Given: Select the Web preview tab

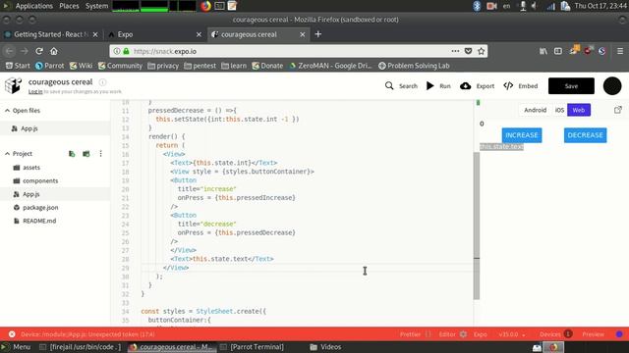Looking at the screenshot, I should [579, 110].
